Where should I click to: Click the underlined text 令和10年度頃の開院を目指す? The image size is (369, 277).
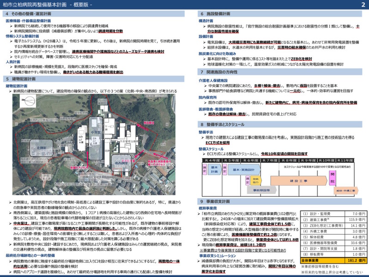284,154
